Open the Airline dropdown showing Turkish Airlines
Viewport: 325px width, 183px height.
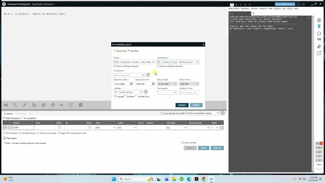[x=128, y=92]
